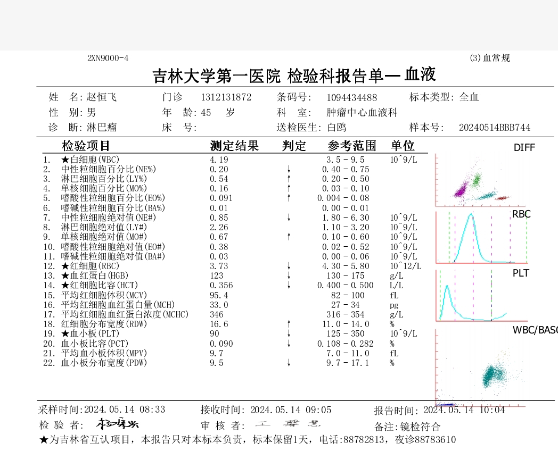The width and height of the screenshot is (558, 451).
Task: Click the 血小板(PLT) row label
Action: tap(90, 333)
